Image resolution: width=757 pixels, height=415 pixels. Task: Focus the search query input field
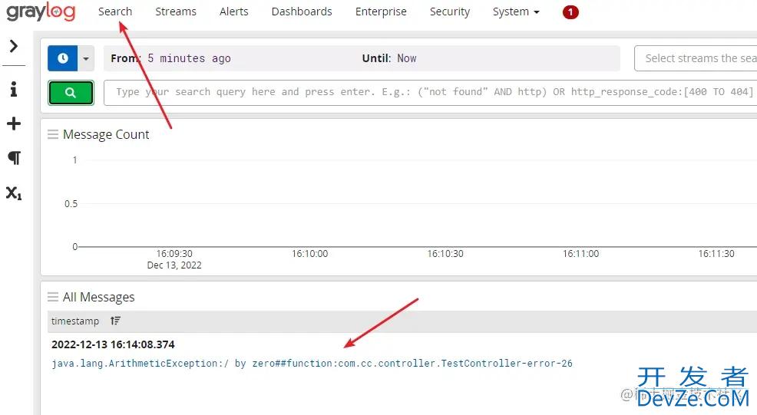[x=430, y=93]
